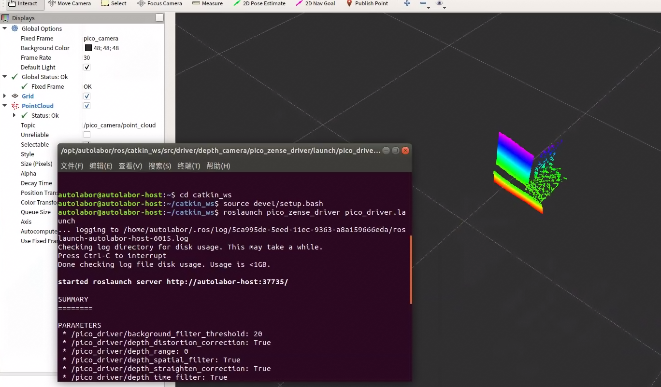Disable the Grid display checkbox
This screenshot has height=387, width=661.
click(87, 96)
